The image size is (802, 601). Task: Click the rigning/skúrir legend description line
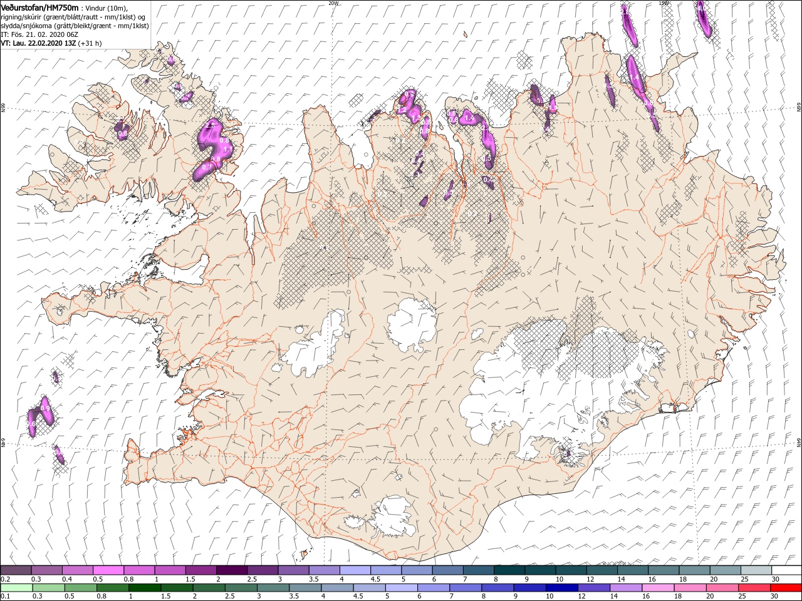click(x=73, y=16)
